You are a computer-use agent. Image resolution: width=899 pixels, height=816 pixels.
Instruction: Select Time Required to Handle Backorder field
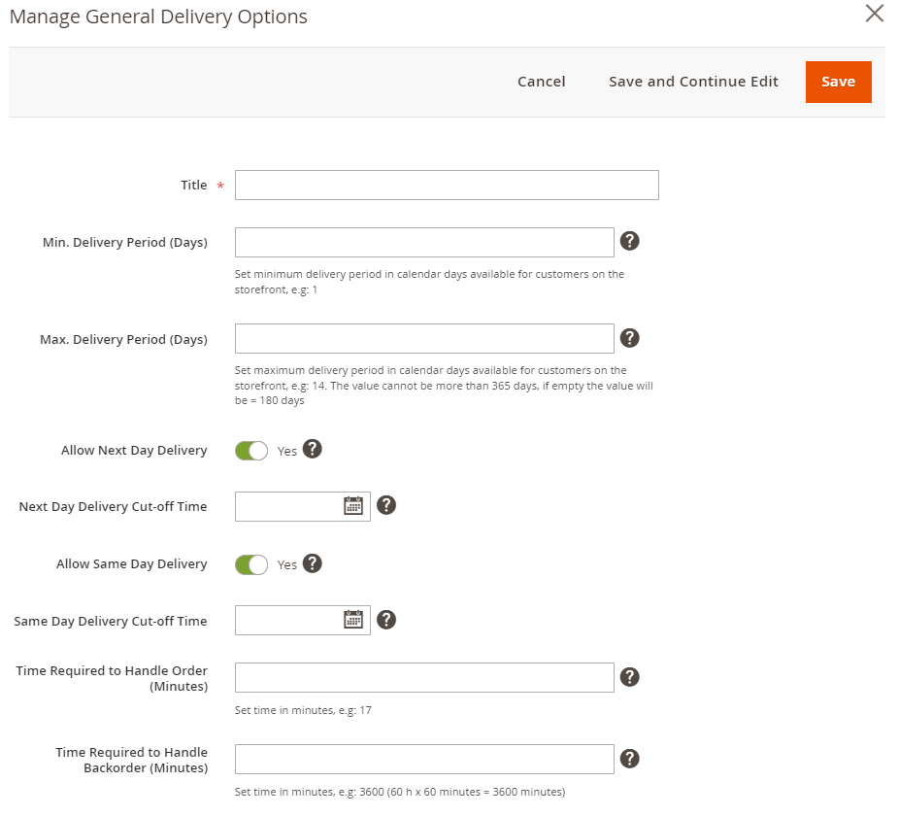coord(424,760)
